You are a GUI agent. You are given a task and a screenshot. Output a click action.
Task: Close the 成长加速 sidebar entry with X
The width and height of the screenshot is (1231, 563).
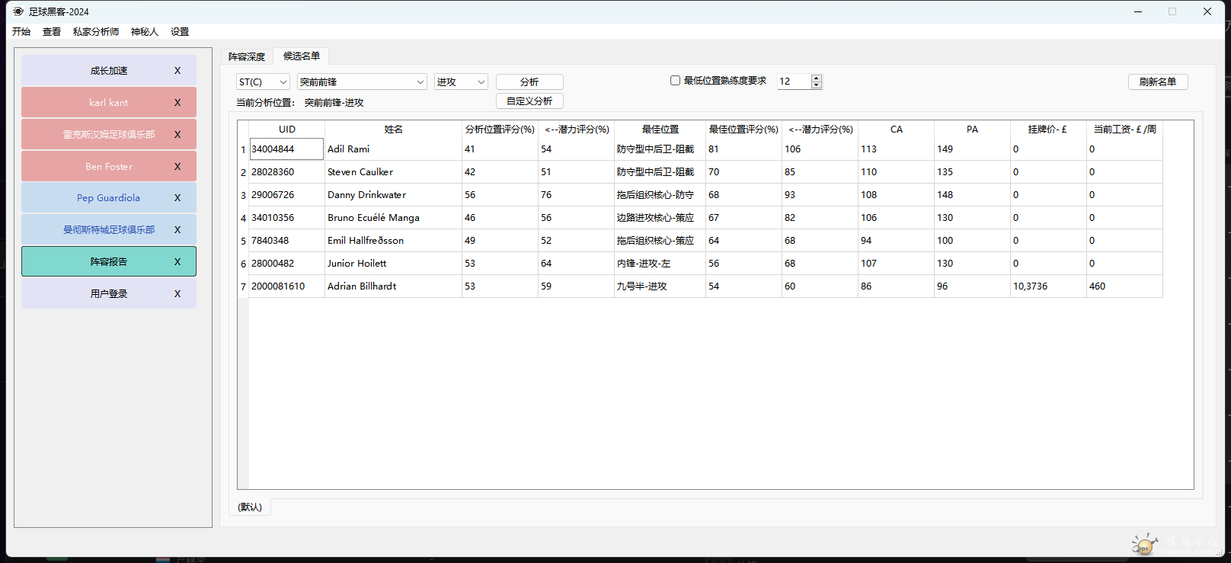(177, 71)
